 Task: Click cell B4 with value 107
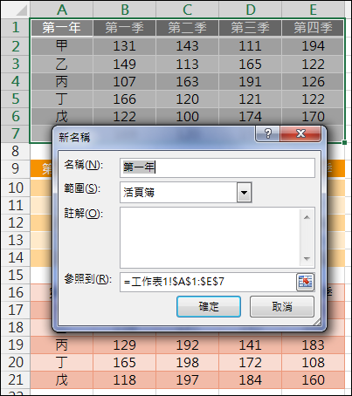125,81
